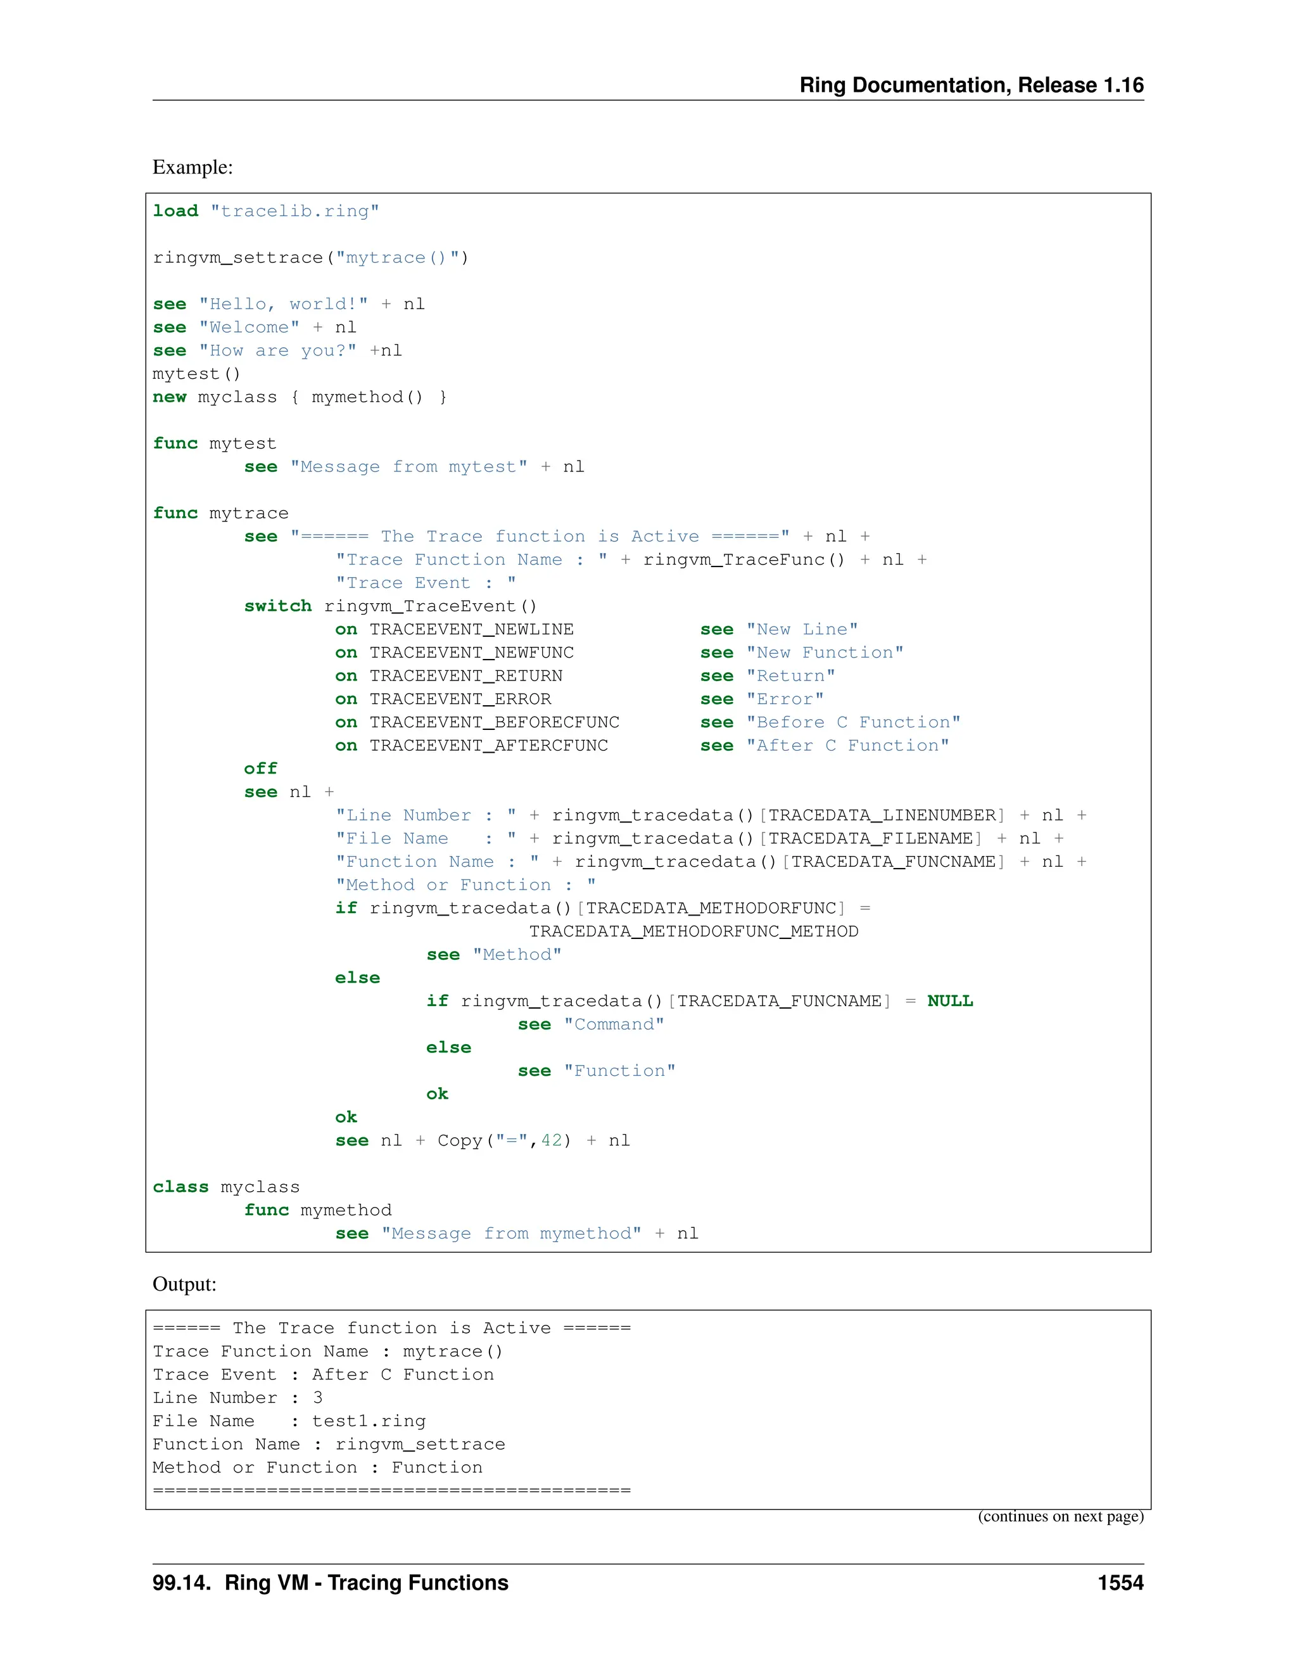
Task: Click the NULL keyword in the if statement
Action: (x=950, y=1001)
